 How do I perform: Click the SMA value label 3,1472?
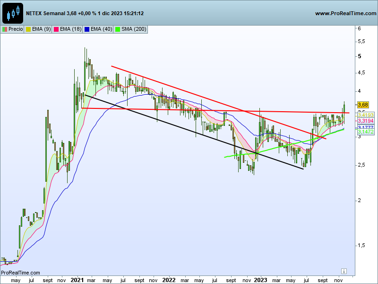point(366,132)
